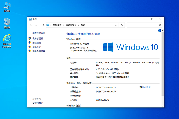Screen dimensions: 179x119
Task: Click the system window title bar icon
Action: coord(30,19)
